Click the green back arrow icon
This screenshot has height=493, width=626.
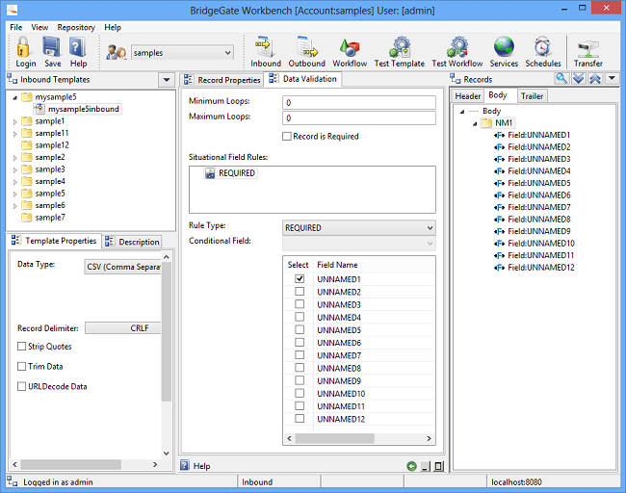[411, 466]
